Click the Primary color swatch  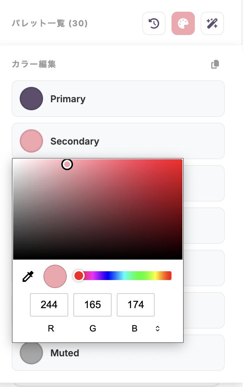[x=31, y=99]
